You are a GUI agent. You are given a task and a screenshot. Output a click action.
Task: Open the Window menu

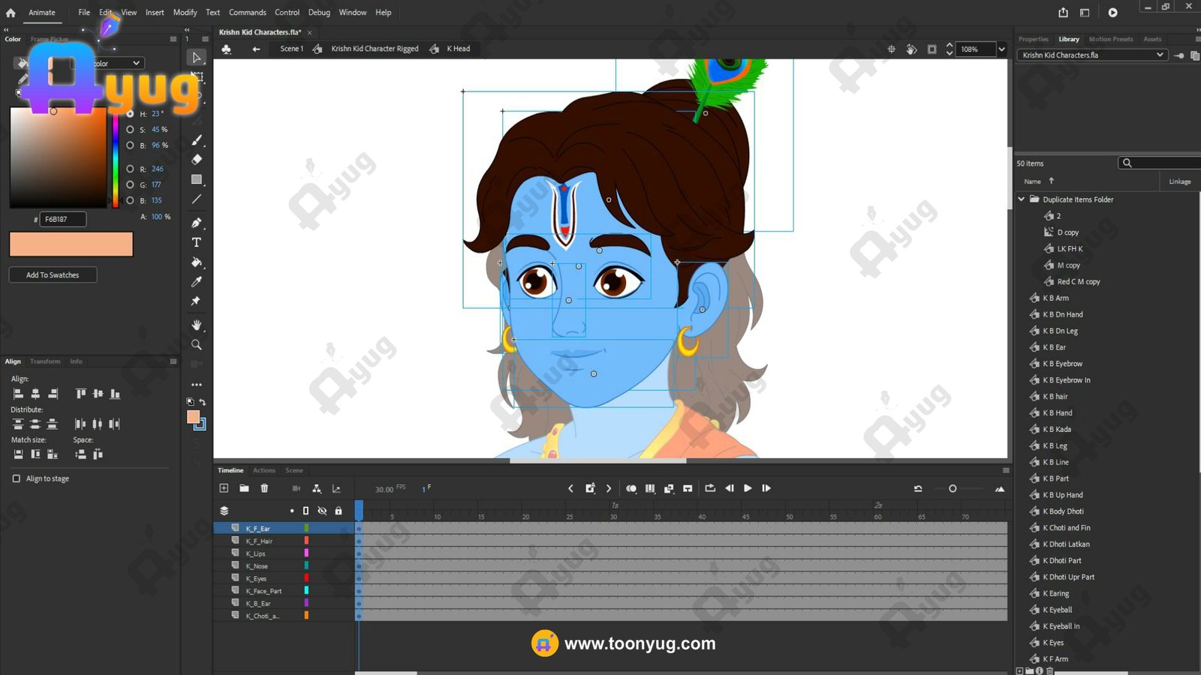(x=353, y=13)
